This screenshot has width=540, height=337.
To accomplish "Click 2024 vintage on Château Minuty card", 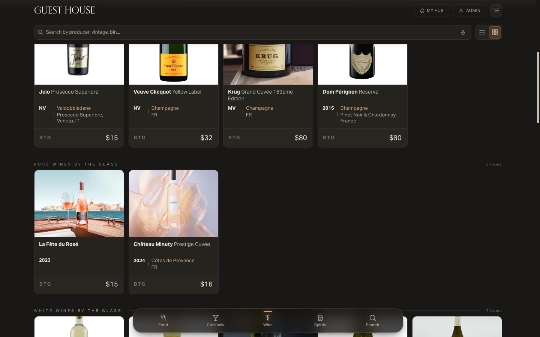I will [x=139, y=261].
